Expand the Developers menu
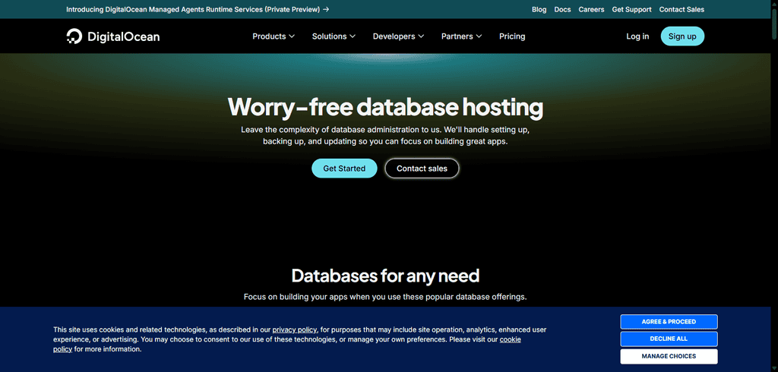The image size is (778, 372). pos(398,36)
